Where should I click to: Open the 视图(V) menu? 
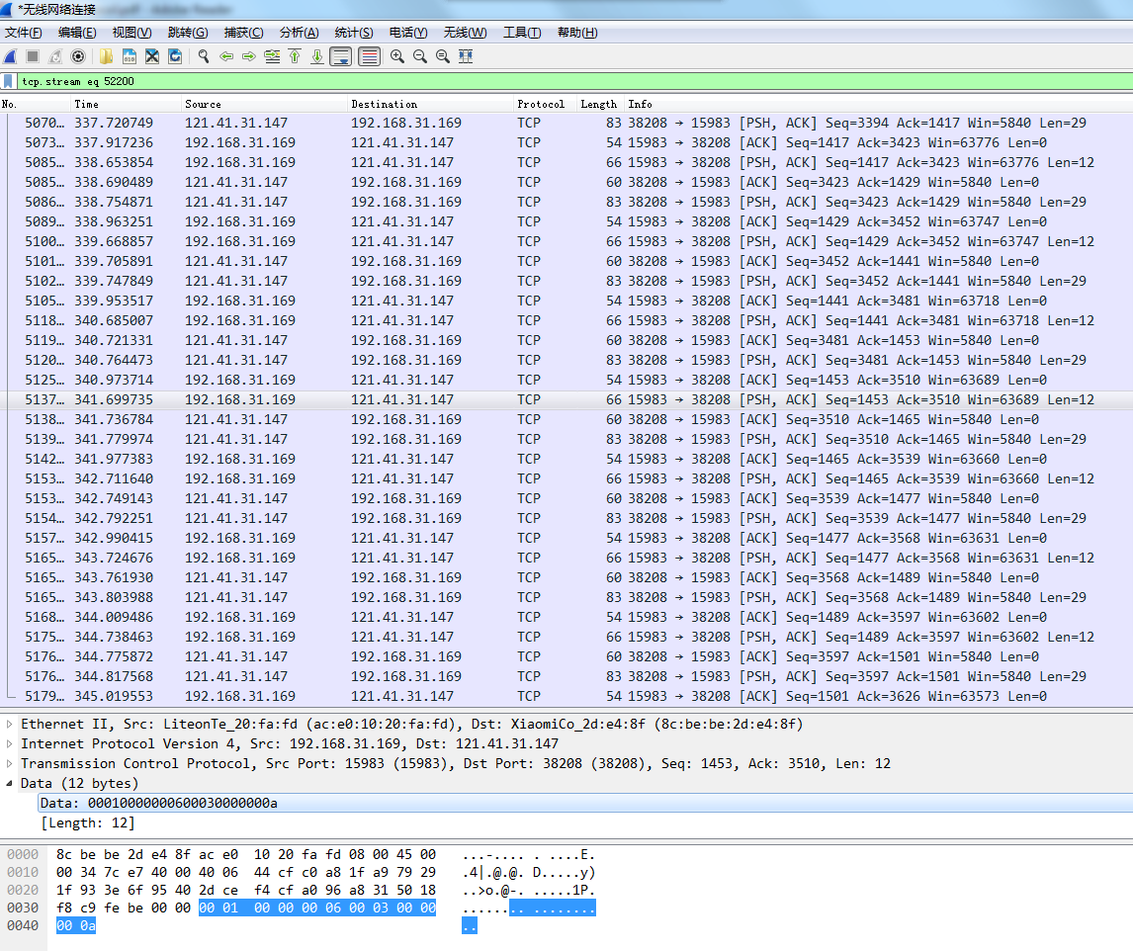(131, 33)
